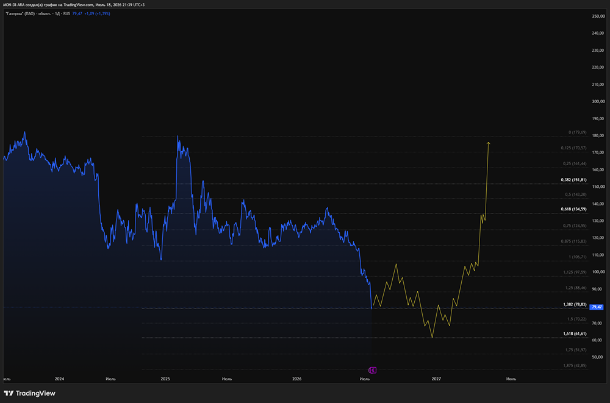This screenshot has width=610, height=403.
Task: Select the 2024 label on time axis
Action: (60, 379)
